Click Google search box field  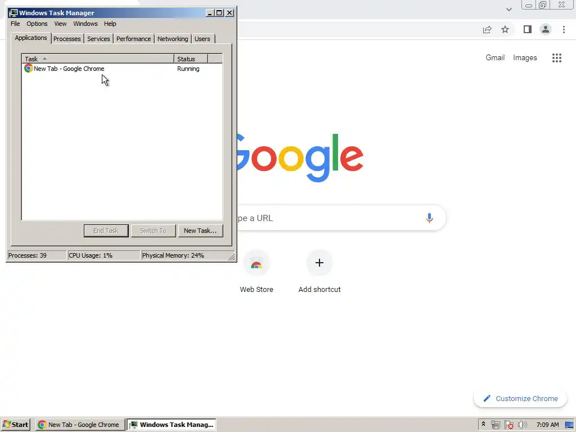point(341,218)
